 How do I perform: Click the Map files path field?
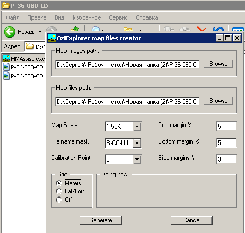(127, 102)
